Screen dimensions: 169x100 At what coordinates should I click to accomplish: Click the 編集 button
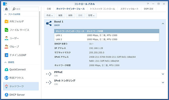click(60, 15)
